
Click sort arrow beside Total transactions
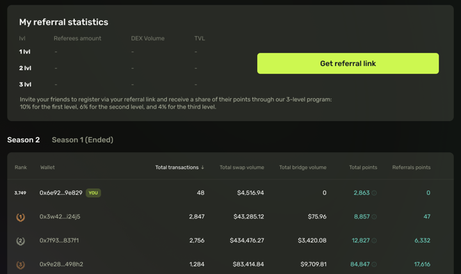pyautogui.click(x=202, y=168)
